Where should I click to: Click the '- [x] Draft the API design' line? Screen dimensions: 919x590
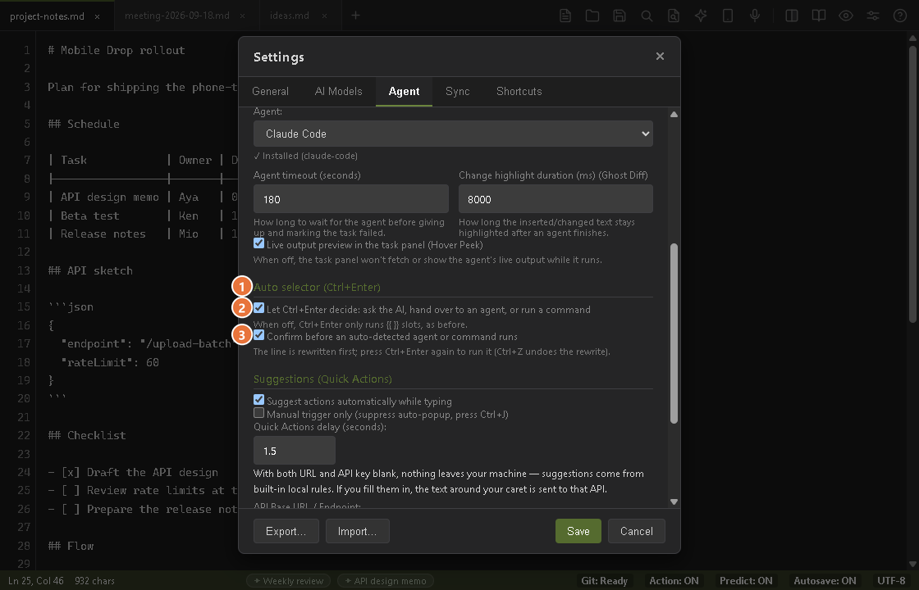[x=133, y=472]
